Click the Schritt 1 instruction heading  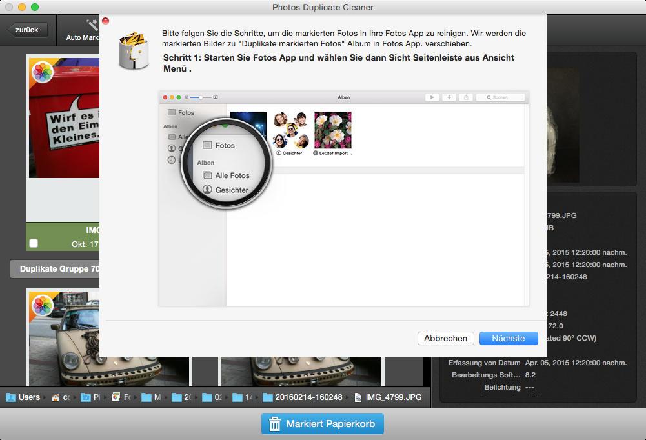pos(339,63)
